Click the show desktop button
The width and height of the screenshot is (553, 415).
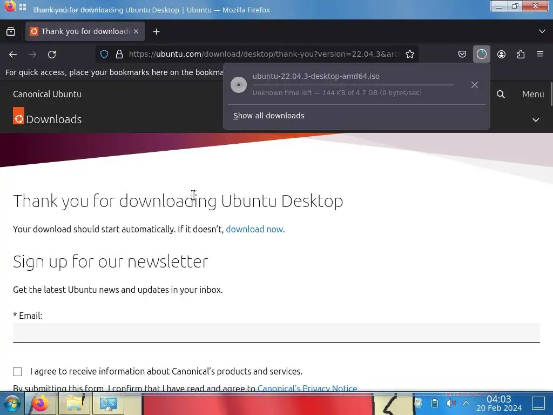point(538,403)
